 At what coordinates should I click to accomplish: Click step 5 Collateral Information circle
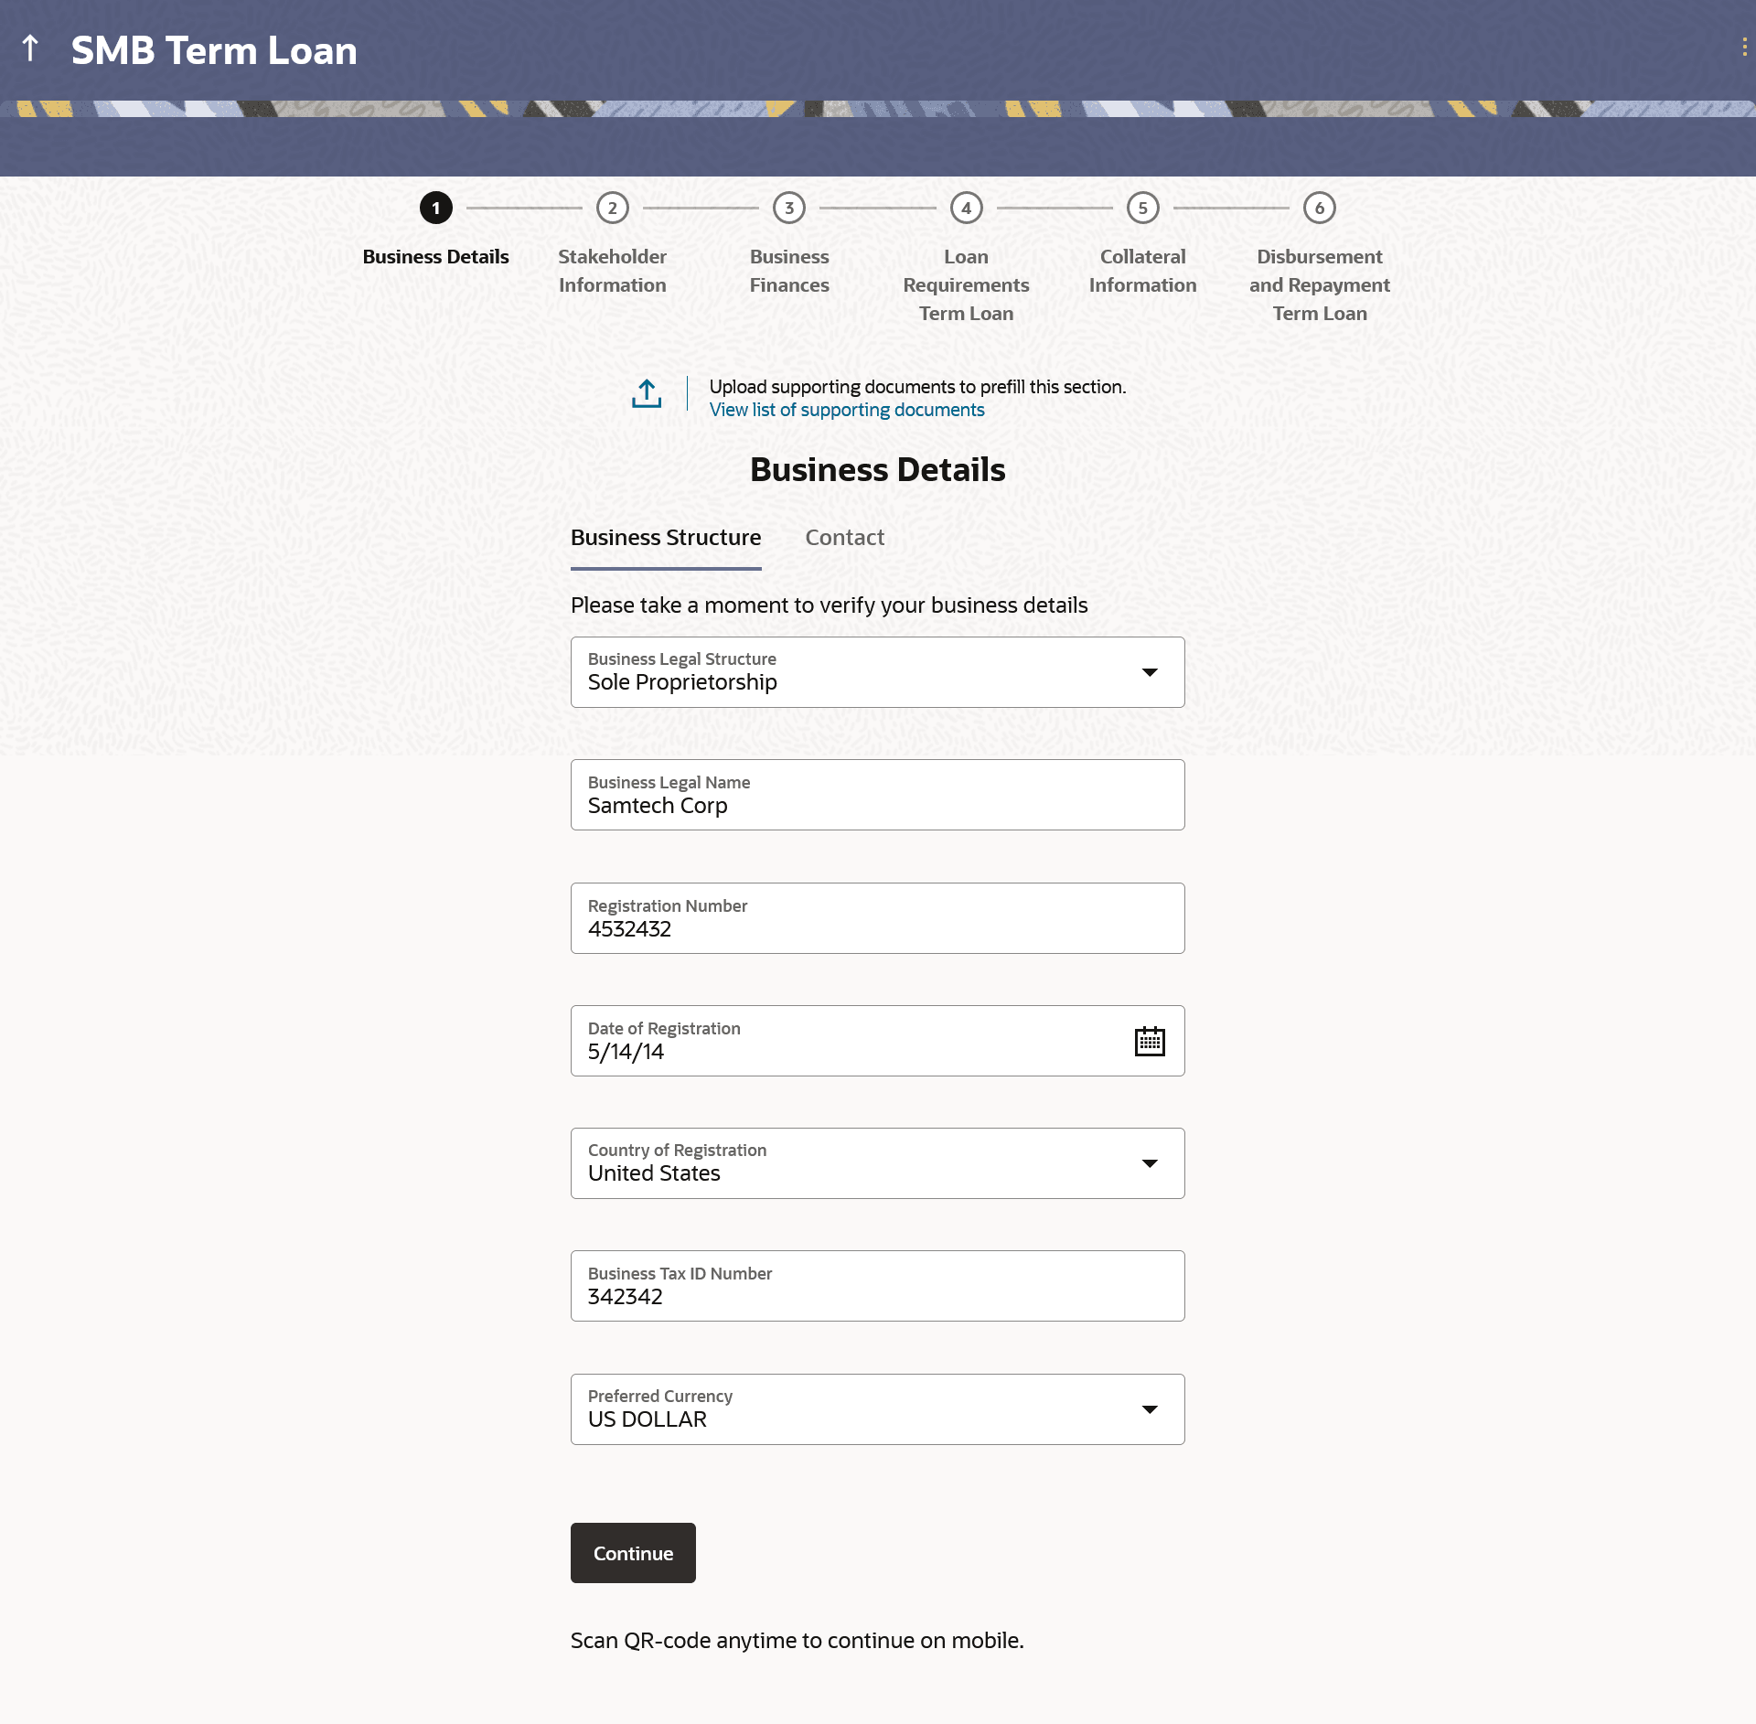tap(1142, 208)
